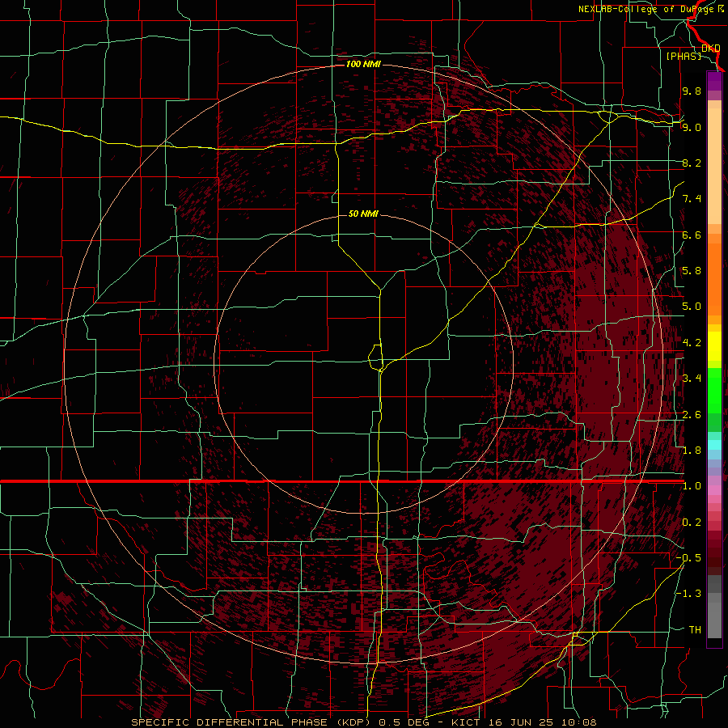Pick the dark orange segment of the color bar
The image size is (728, 728).
point(714,279)
